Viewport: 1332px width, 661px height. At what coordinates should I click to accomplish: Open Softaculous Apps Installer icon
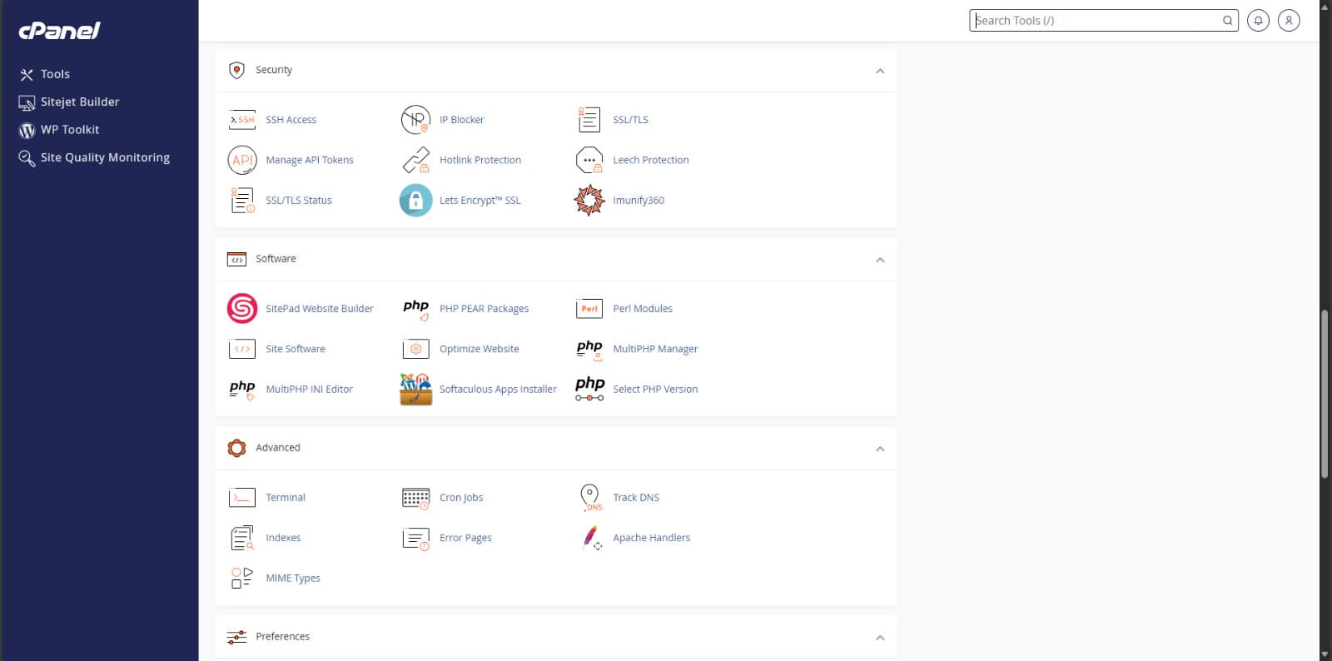coord(415,390)
